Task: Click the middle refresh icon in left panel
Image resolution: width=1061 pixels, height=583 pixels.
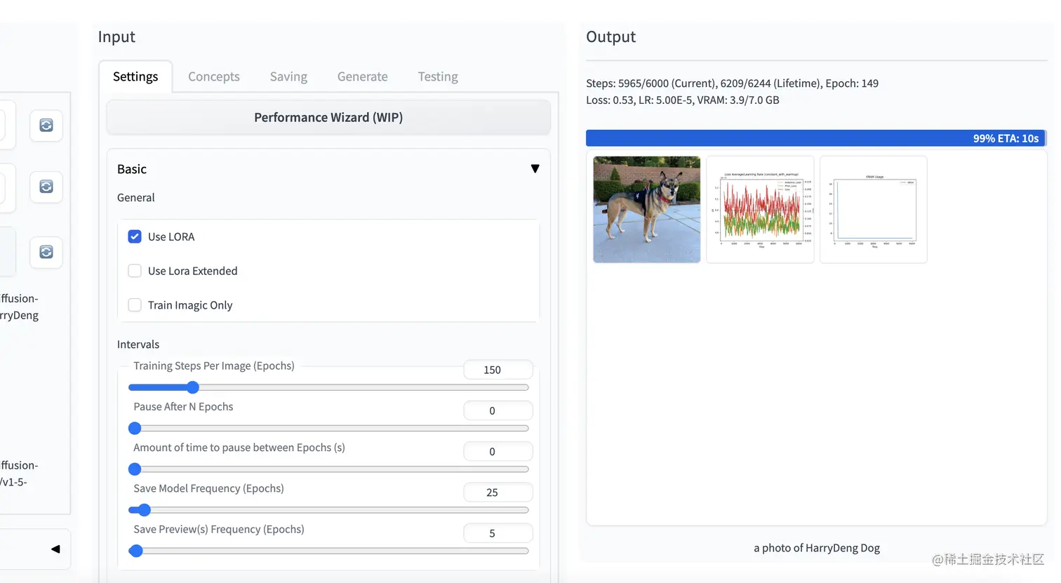Action: 46,187
